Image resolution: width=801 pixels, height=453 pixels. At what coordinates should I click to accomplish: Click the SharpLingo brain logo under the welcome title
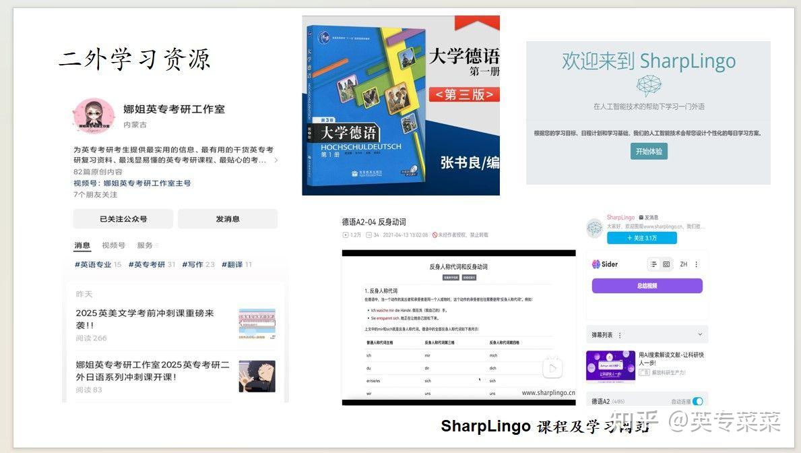[649, 86]
